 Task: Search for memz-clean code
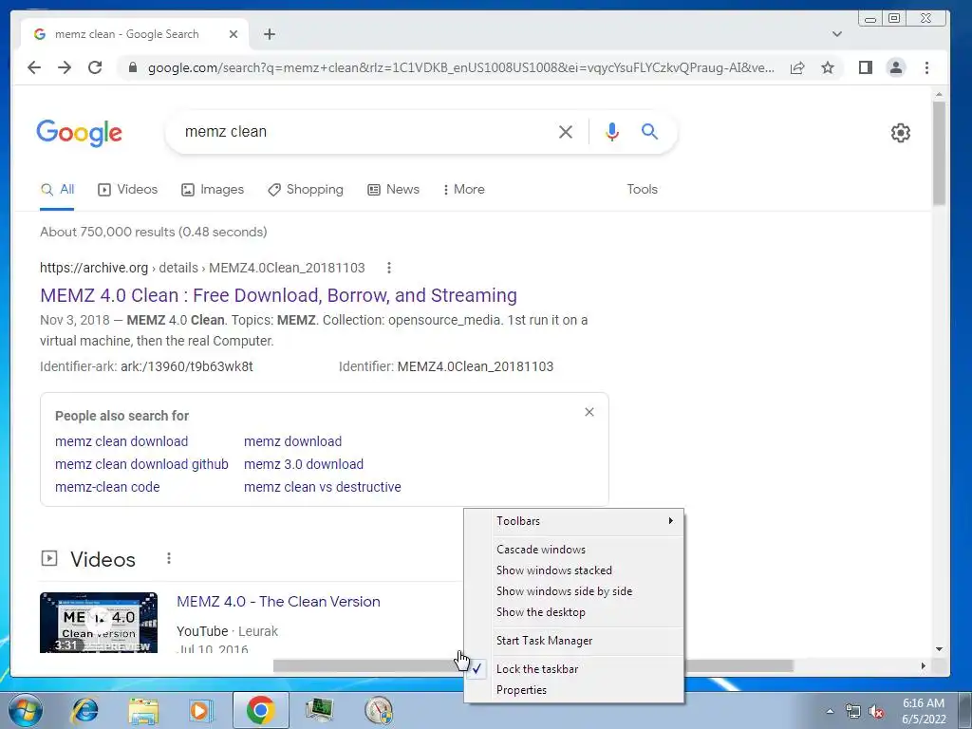[x=107, y=487]
